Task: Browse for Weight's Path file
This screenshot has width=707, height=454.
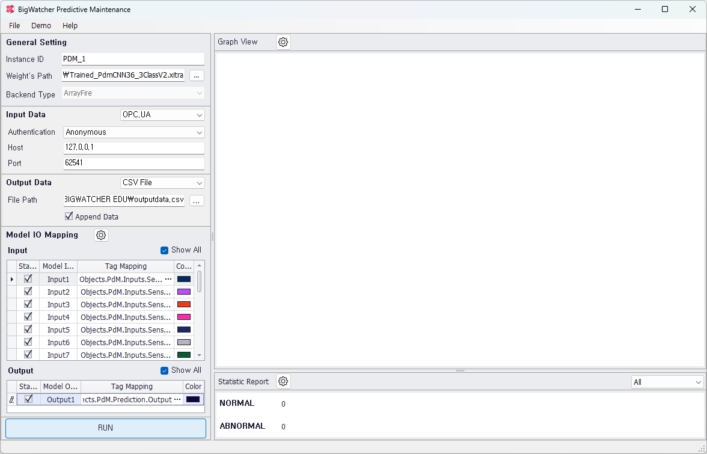Action: 197,76
